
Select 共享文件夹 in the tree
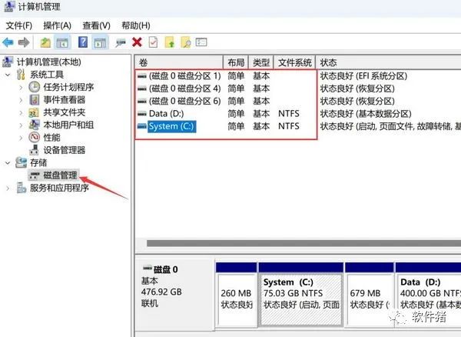click(65, 112)
